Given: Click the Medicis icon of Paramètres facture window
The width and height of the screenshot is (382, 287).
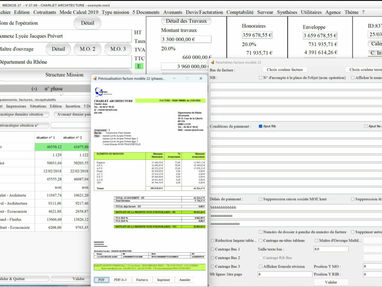Looking at the screenshot, I should pyautogui.click(x=212, y=62).
